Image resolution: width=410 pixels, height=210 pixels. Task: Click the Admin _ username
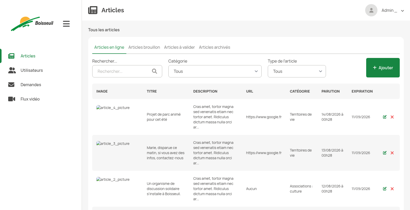tap(389, 10)
